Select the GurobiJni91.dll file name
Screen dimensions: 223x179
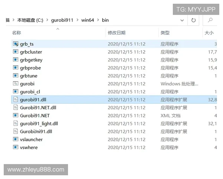[x=36, y=132]
